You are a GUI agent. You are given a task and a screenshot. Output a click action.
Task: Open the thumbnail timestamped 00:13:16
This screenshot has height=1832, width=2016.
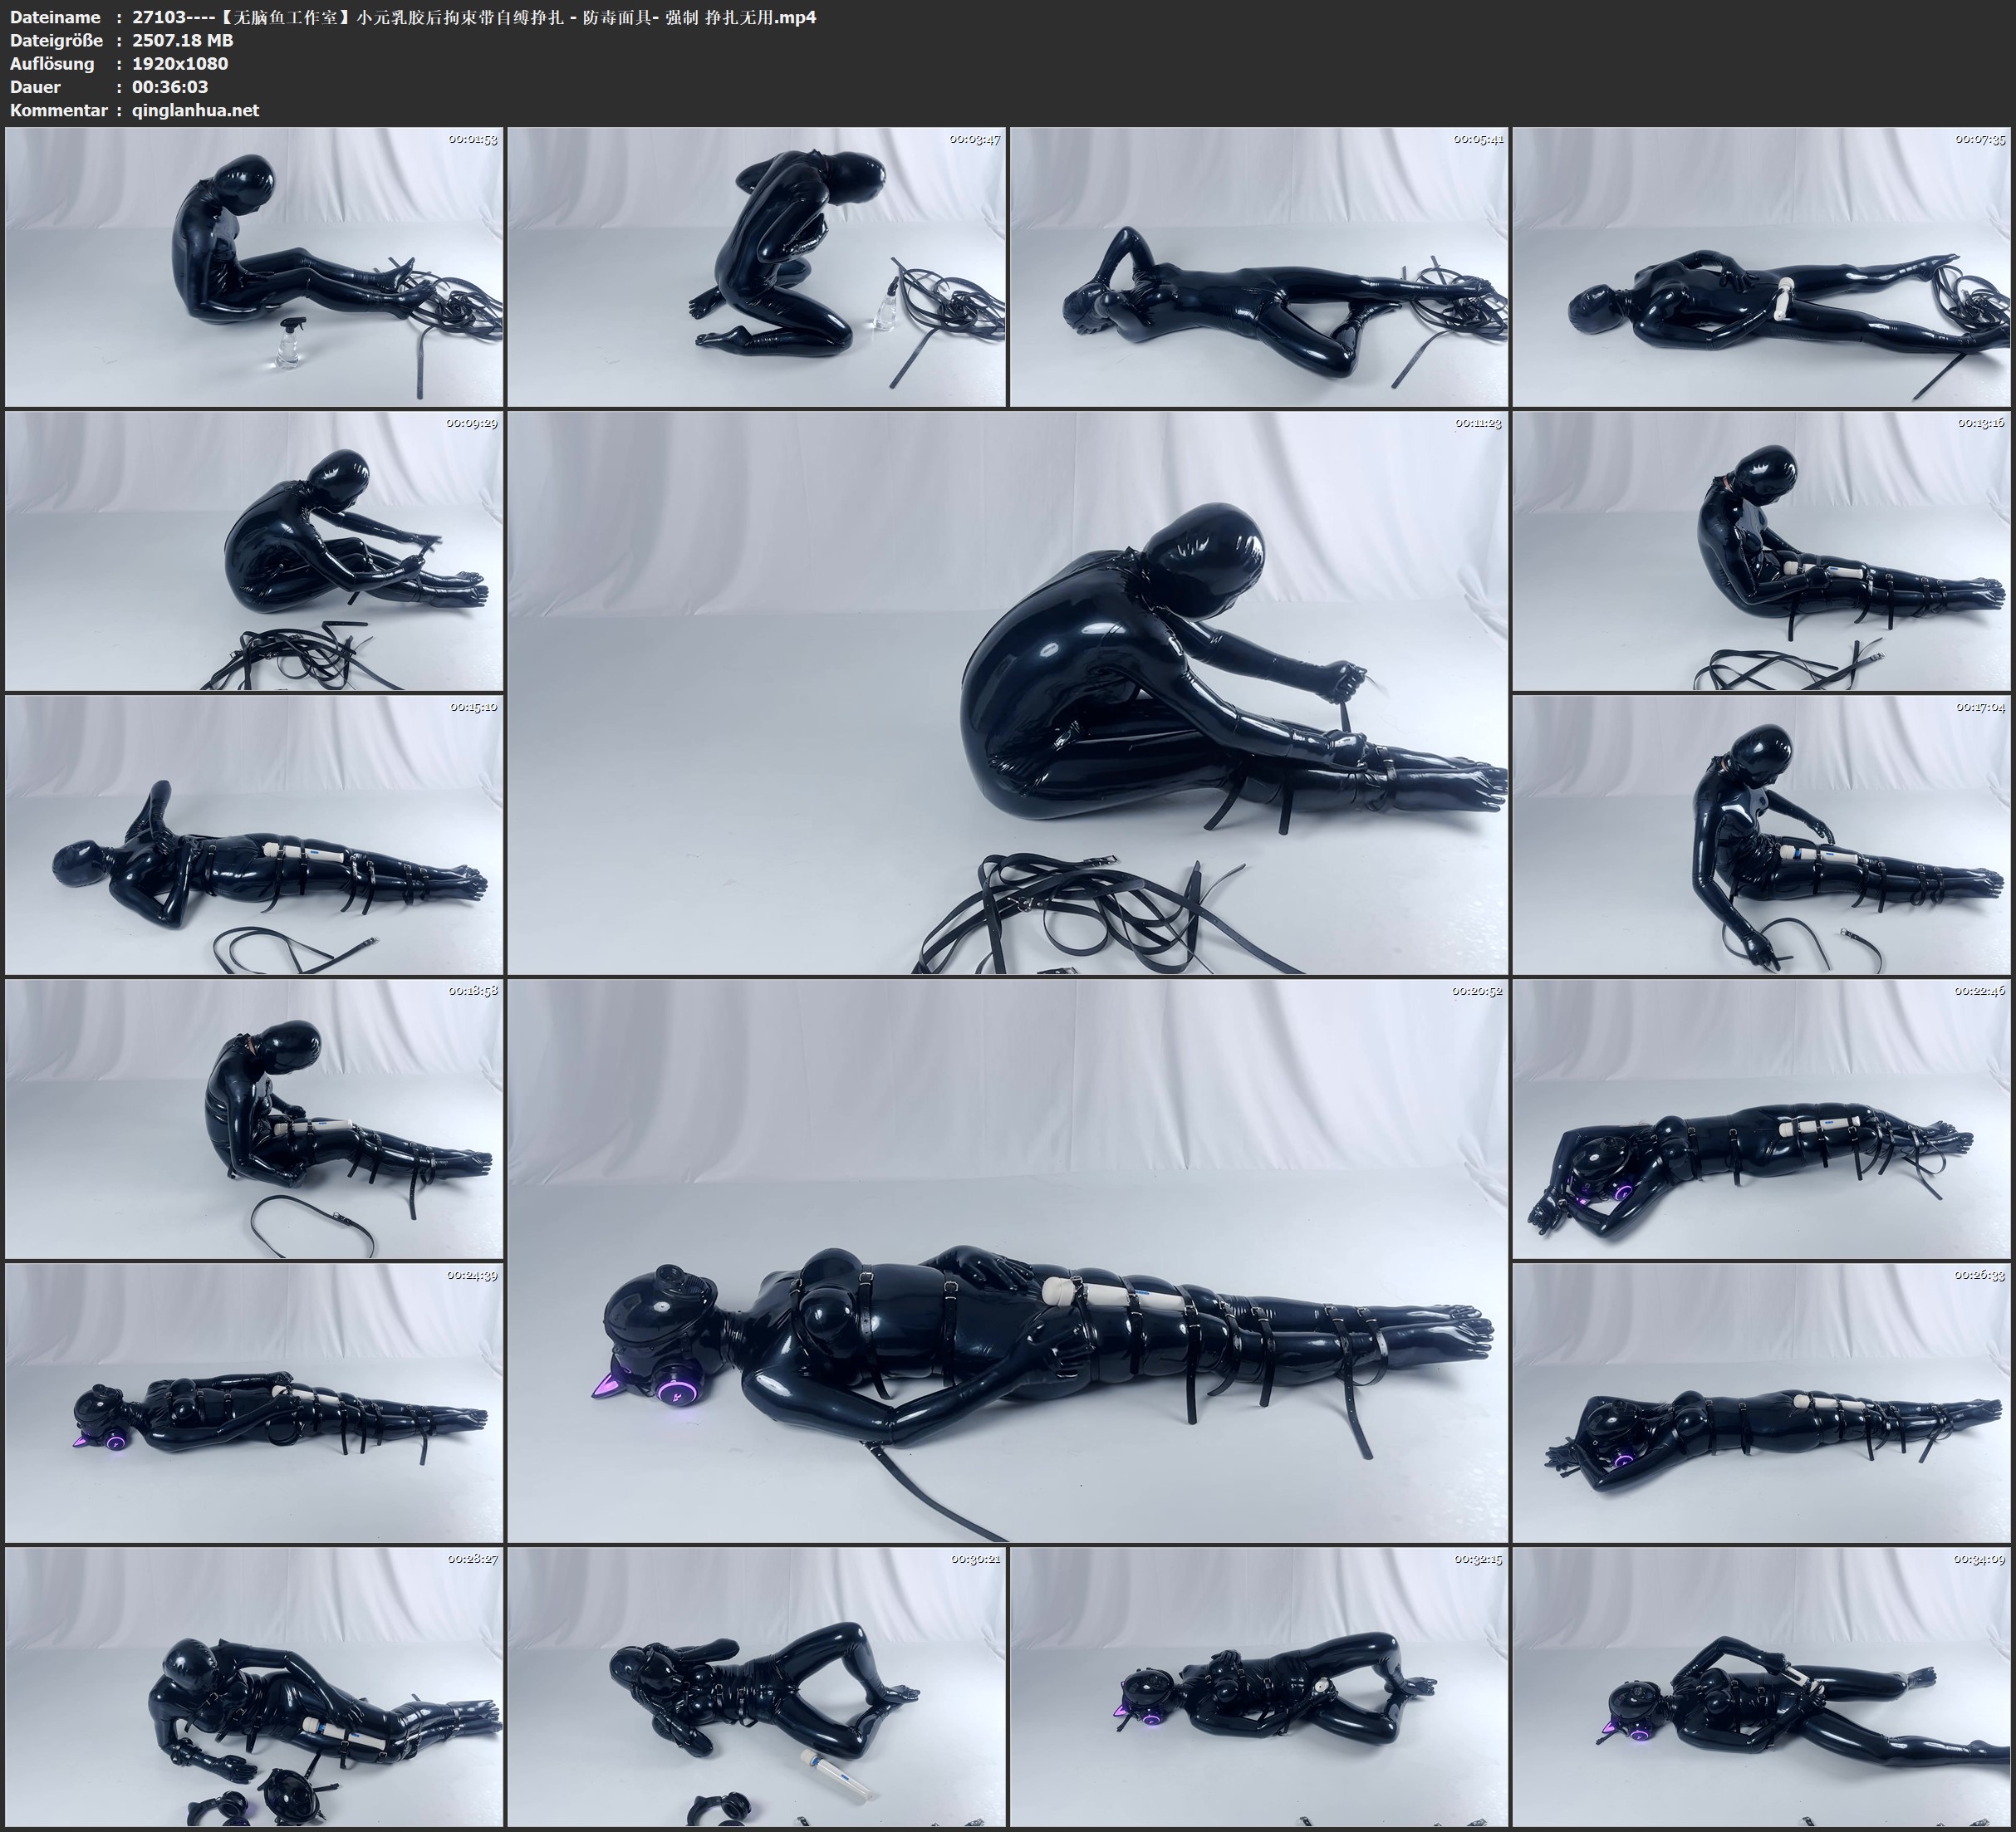pos(1761,551)
